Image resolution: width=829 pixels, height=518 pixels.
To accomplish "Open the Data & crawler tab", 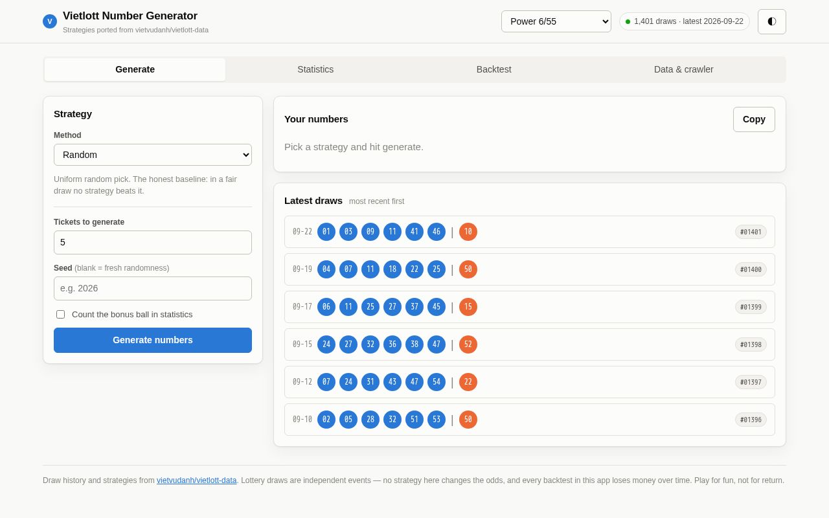I will pos(684,69).
